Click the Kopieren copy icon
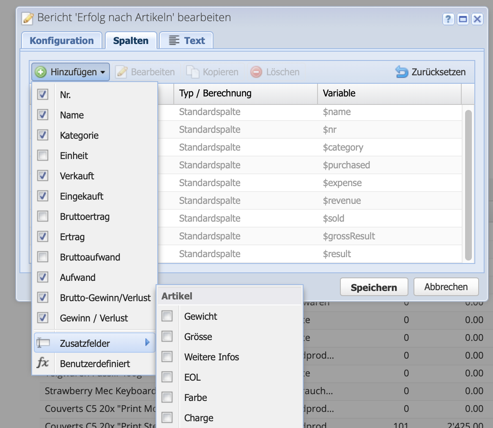Image resolution: width=493 pixels, height=428 pixels. point(192,72)
